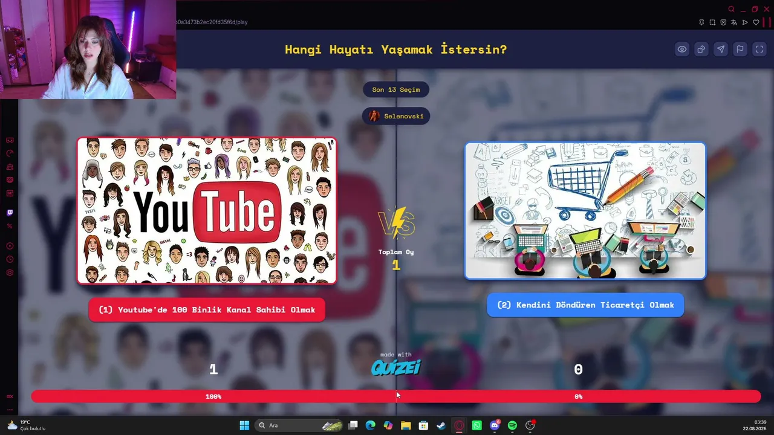Click the YouTube faces image card

pyautogui.click(x=207, y=210)
